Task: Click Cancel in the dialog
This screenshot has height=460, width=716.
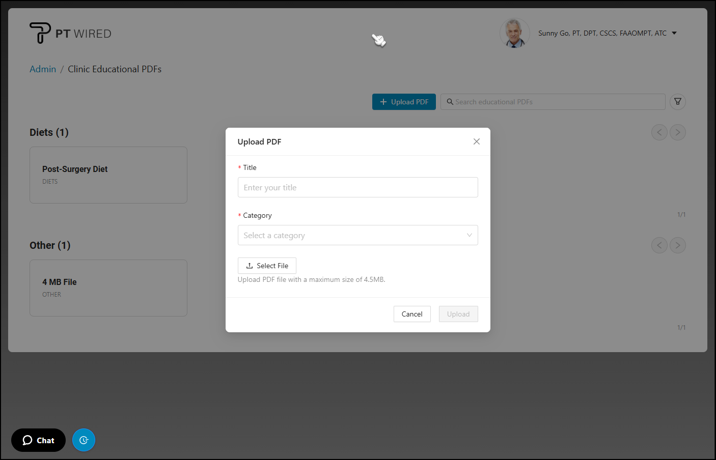Action: (411, 314)
